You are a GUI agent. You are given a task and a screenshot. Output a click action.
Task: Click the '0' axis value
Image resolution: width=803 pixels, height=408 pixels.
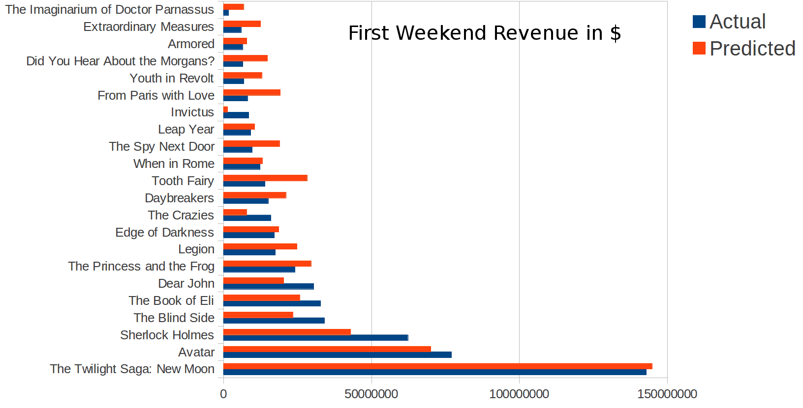pos(223,394)
